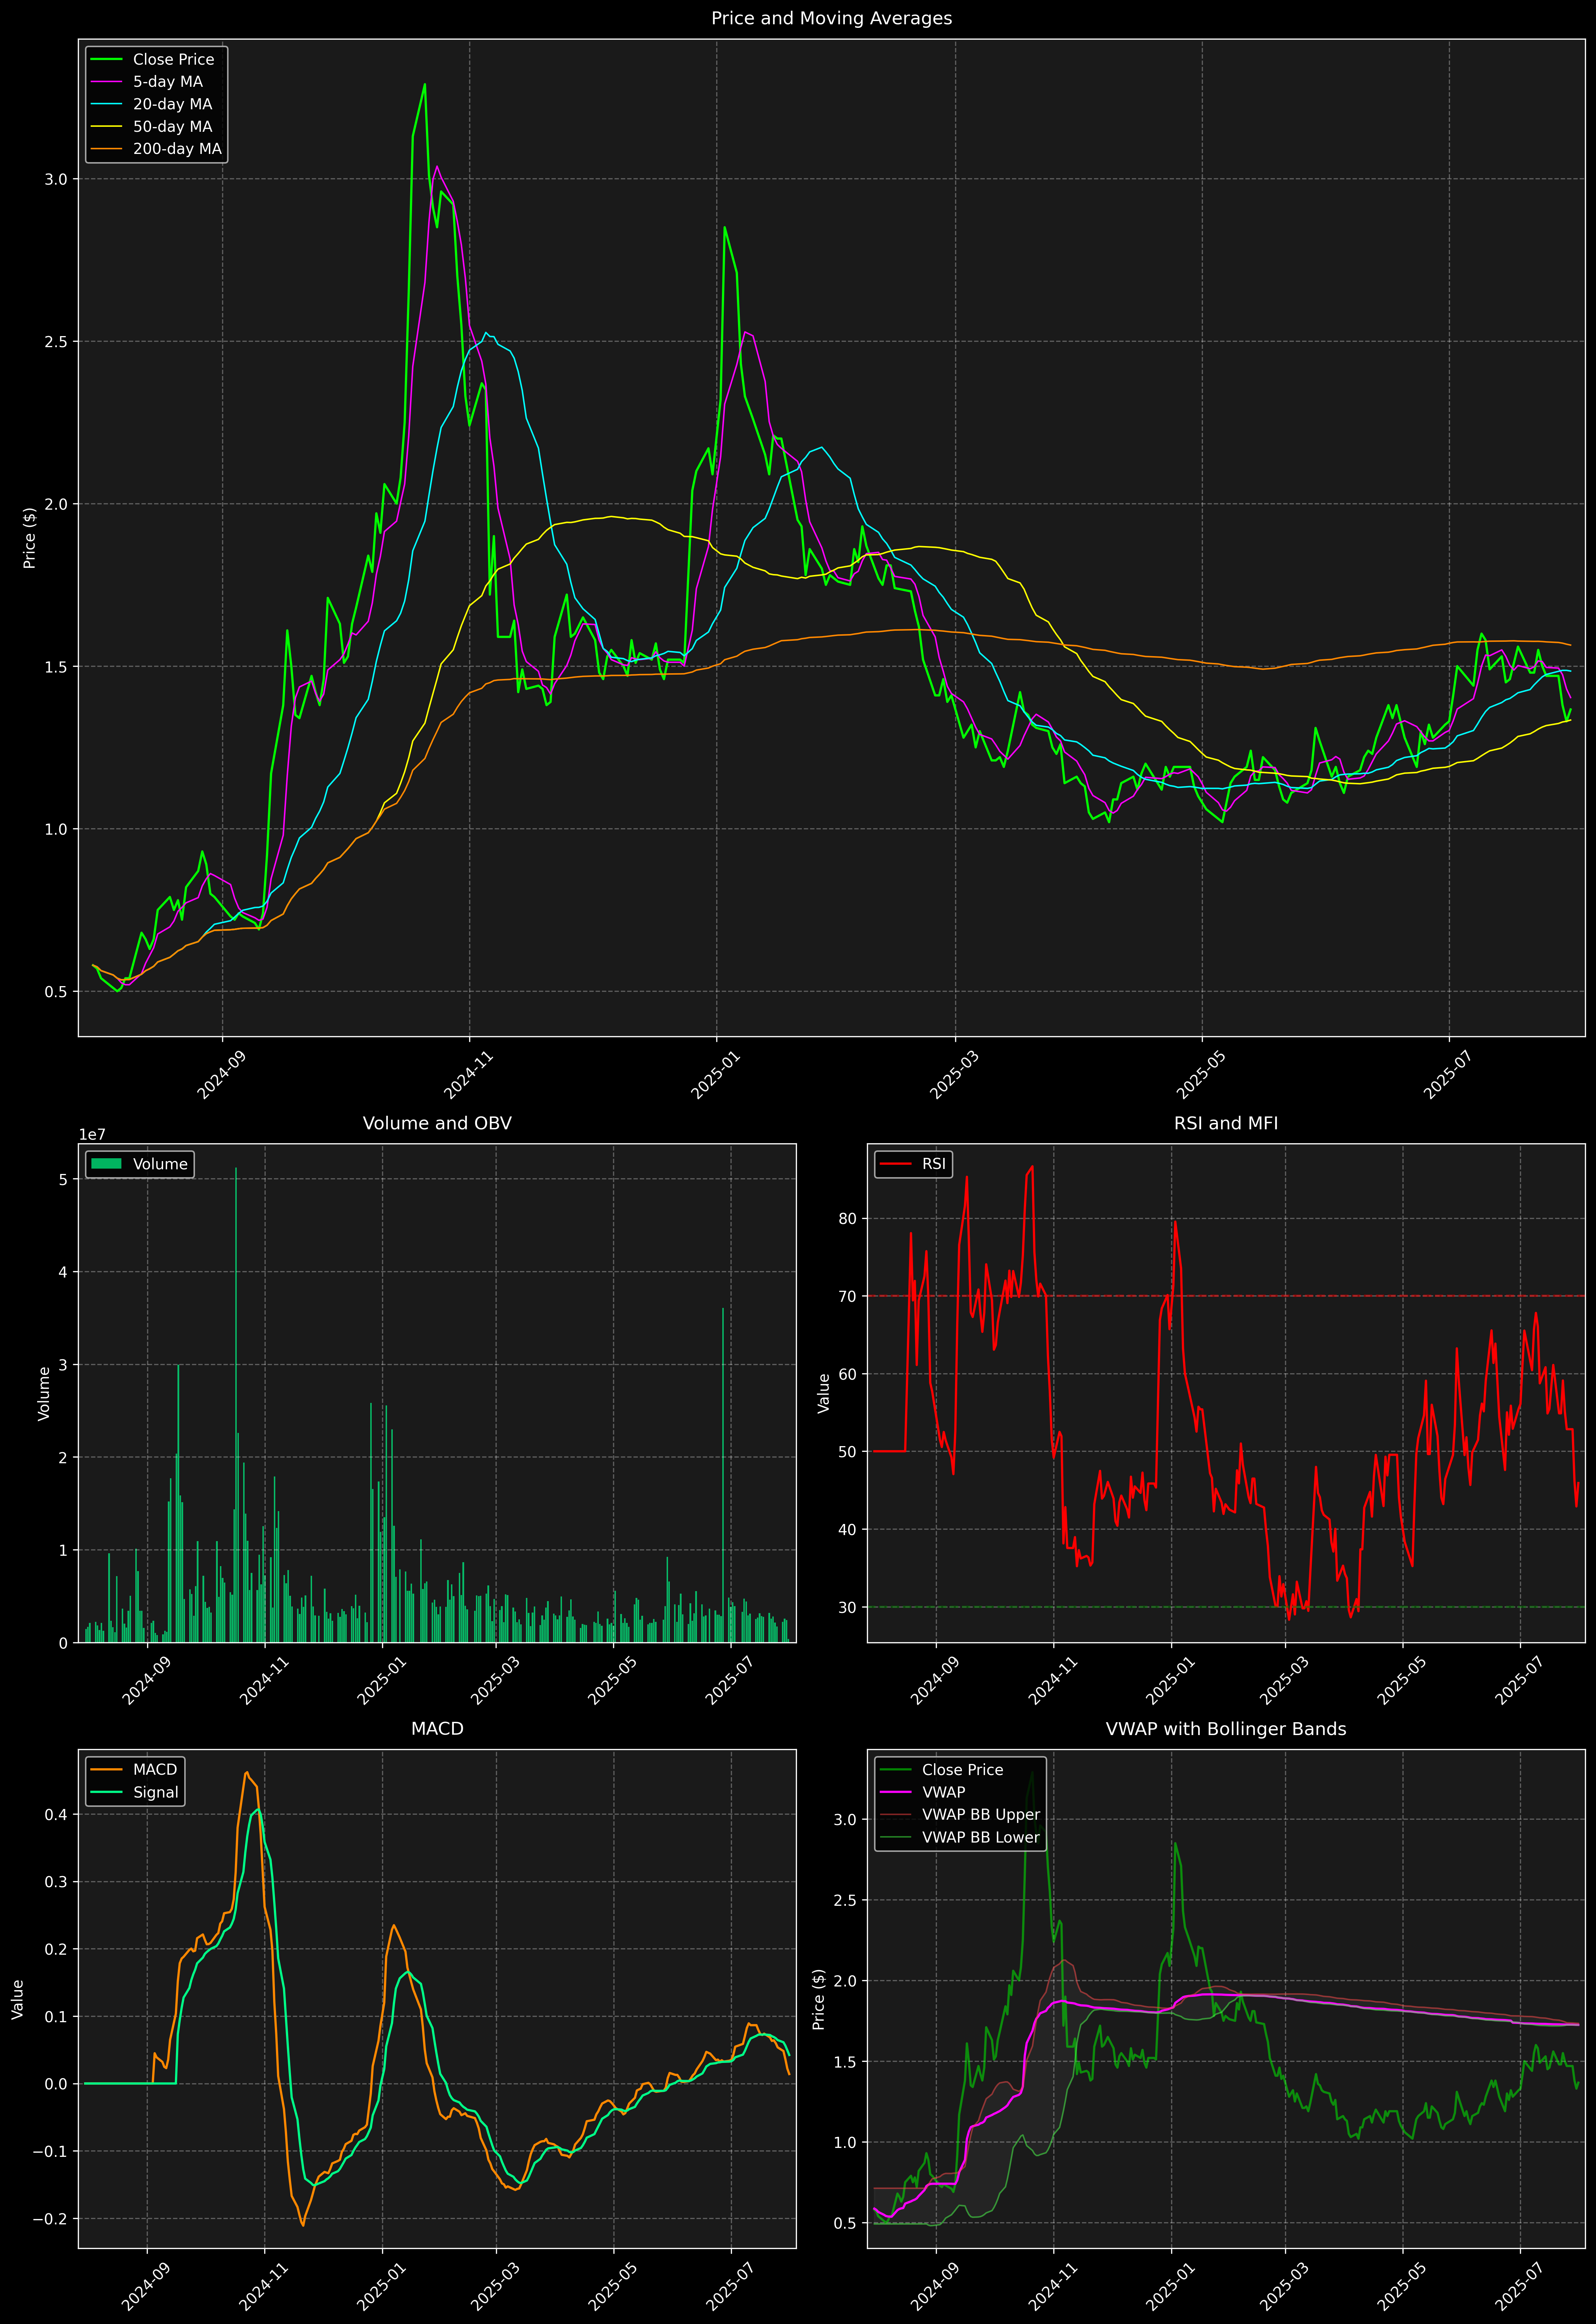Click the "3.0" y-tick on the top price chart
1596x2324 pixels.
(56, 179)
